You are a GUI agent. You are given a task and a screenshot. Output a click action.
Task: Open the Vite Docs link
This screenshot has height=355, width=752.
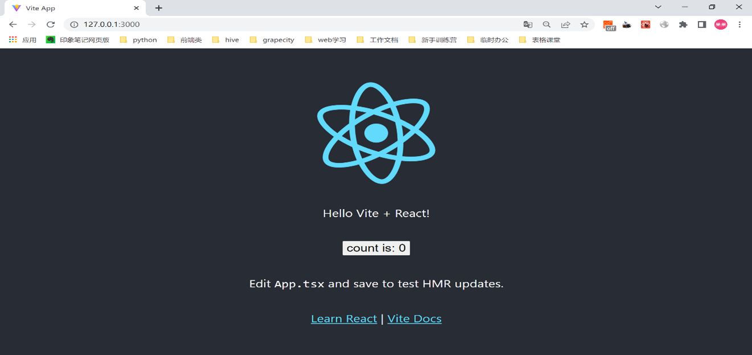click(414, 319)
